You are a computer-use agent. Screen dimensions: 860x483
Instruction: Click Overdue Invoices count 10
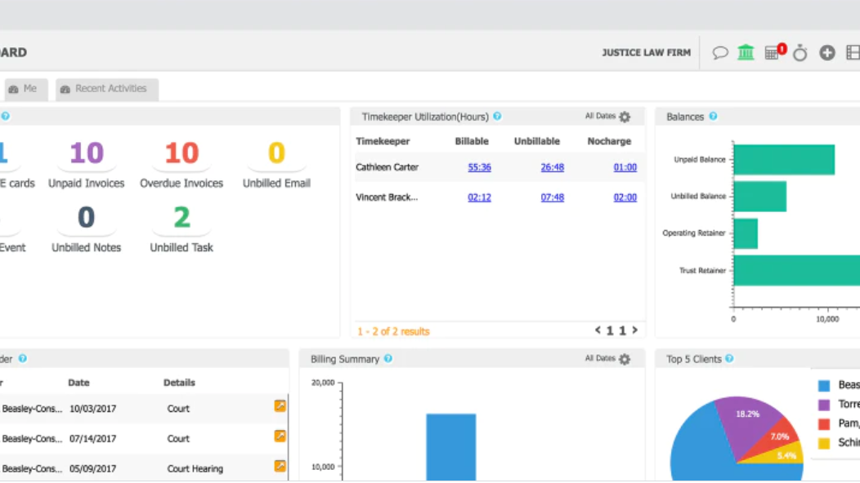(x=181, y=153)
